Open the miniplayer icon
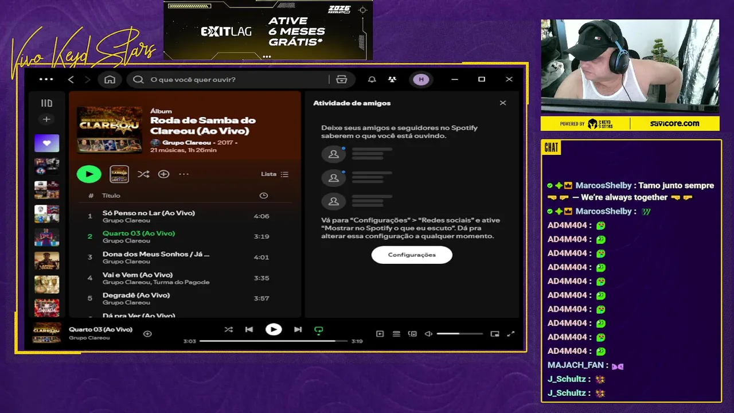 pyautogui.click(x=495, y=334)
